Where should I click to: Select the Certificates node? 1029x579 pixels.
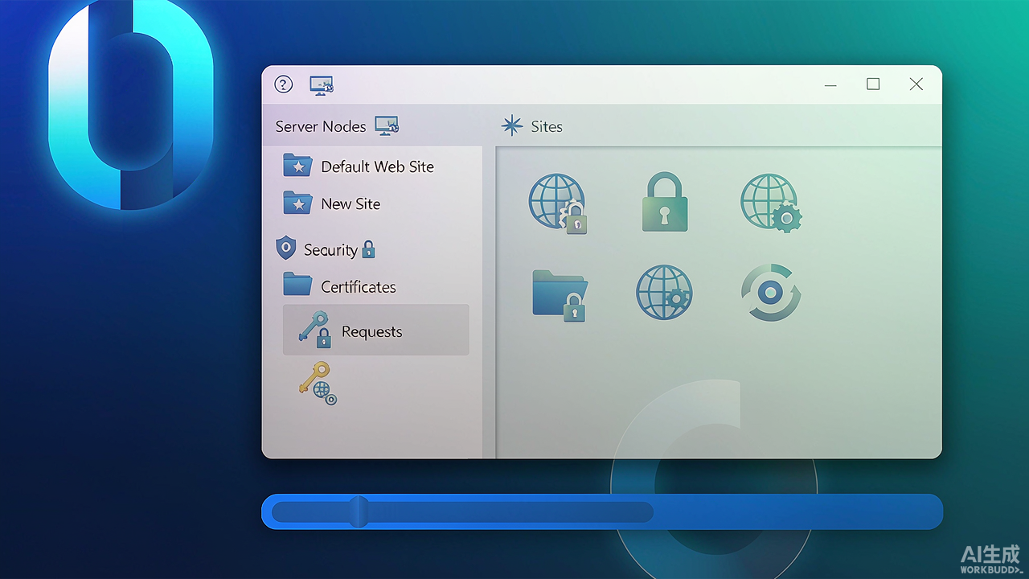(x=359, y=287)
